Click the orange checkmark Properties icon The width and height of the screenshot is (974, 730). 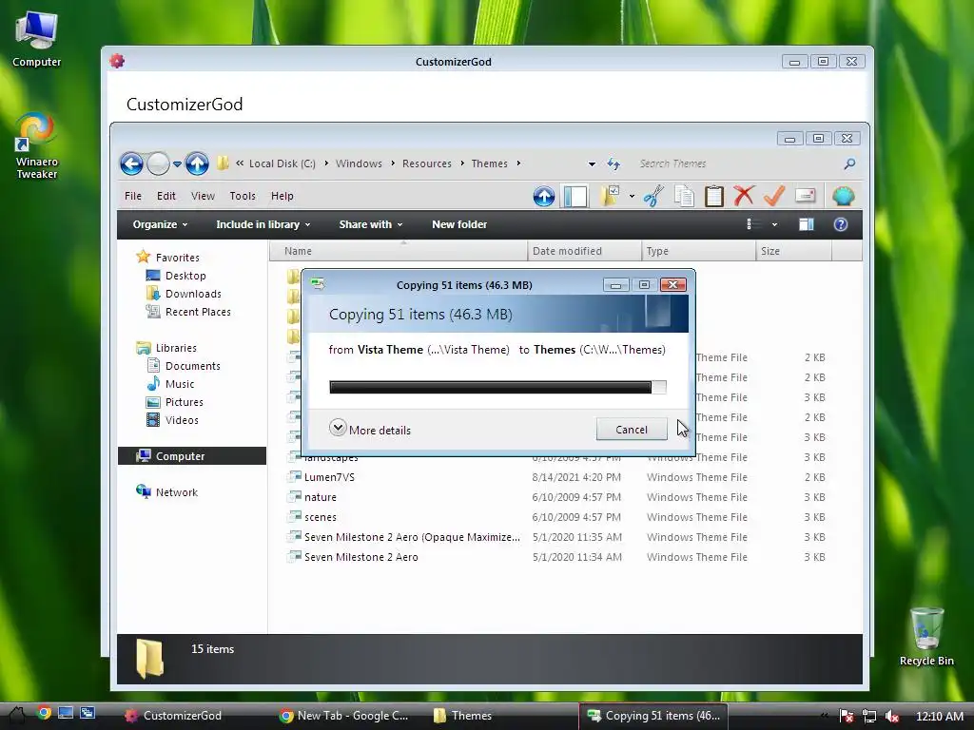774,196
